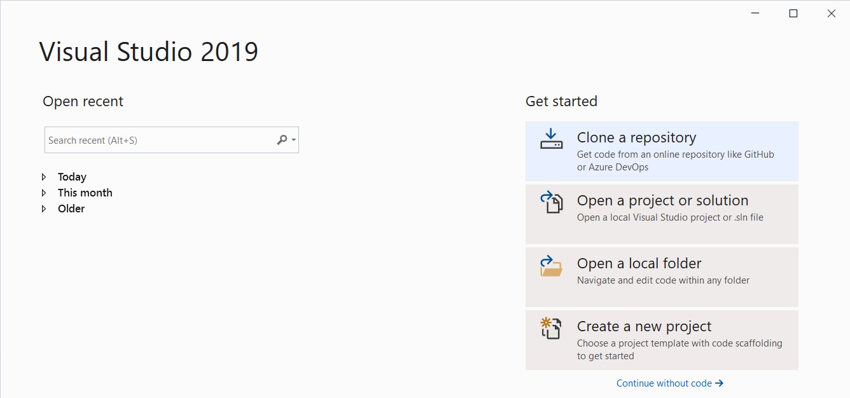This screenshot has height=398, width=850.
Task: Choose Open a local folder
Action: [x=662, y=277]
